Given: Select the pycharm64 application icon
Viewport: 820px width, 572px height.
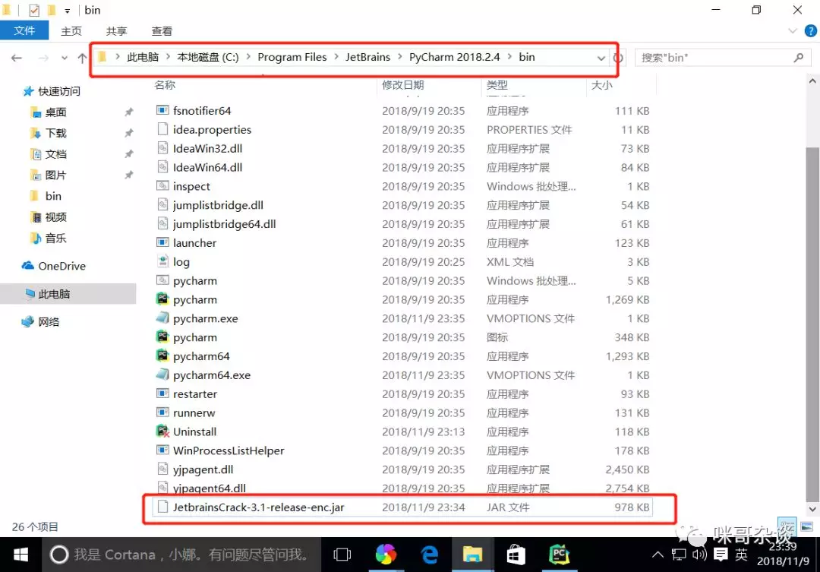Looking at the screenshot, I should tap(162, 356).
